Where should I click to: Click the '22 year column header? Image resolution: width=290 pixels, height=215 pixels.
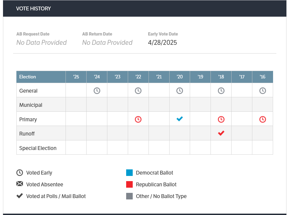(138, 77)
